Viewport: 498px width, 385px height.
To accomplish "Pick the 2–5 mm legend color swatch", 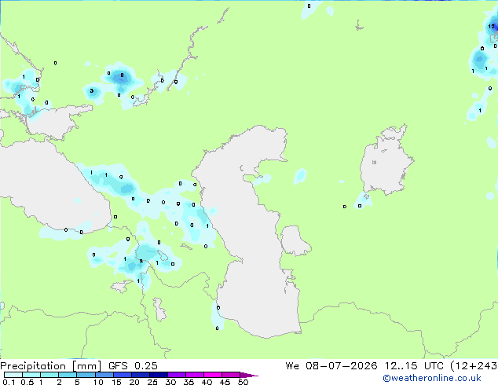I will click(68, 375).
